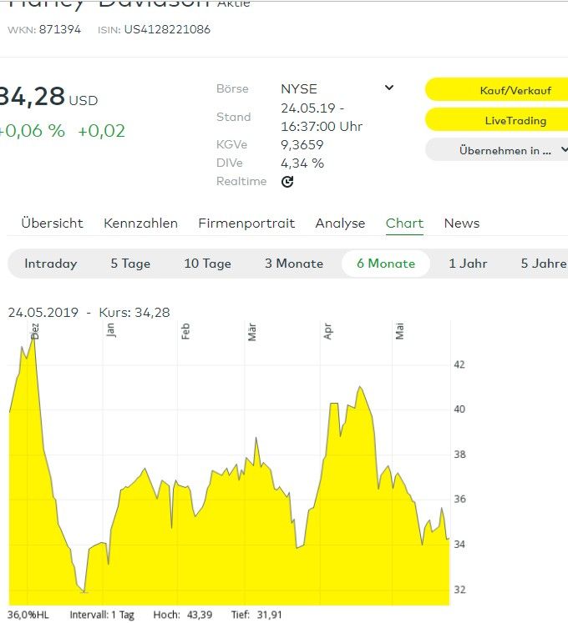Click the 42 axis label
Viewport: 568px width, 623px height.
coord(459,364)
